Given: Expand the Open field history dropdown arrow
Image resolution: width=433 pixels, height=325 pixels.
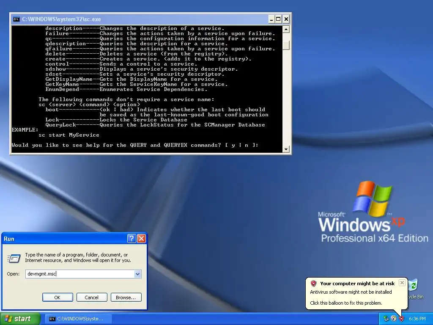Looking at the screenshot, I should (137, 274).
